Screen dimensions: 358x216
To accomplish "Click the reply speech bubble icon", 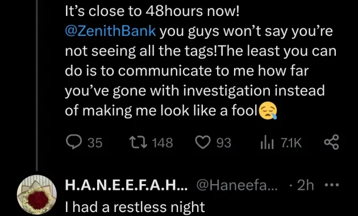I will [72, 143].
